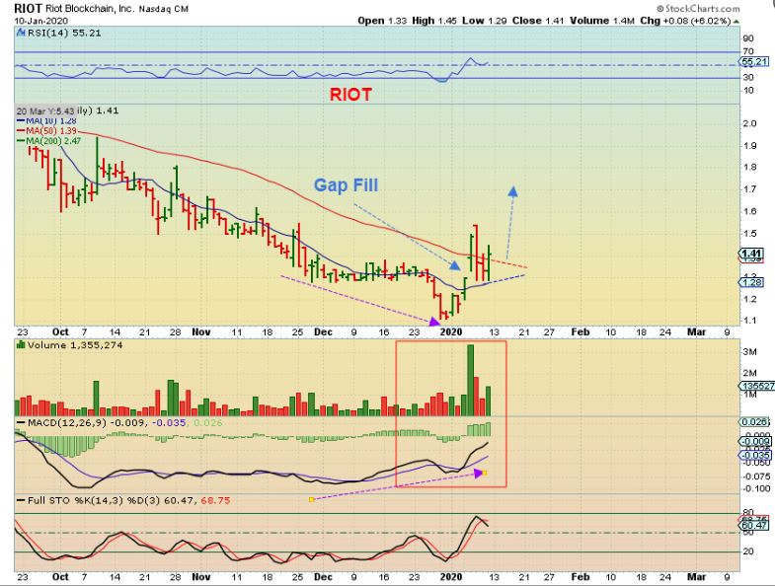Screen dimensions: 775x586
Task: Click the 60.47 tag on stochastic axis
Action: tap(754, 526)
